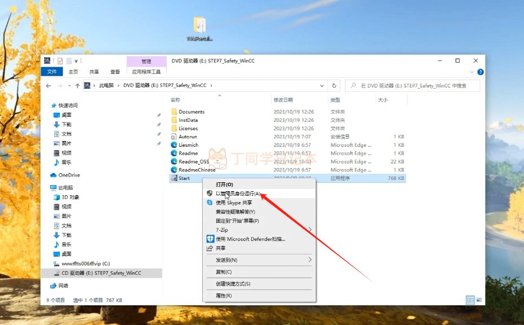Open 快速访问 in navigation pane

click(68, 106)
